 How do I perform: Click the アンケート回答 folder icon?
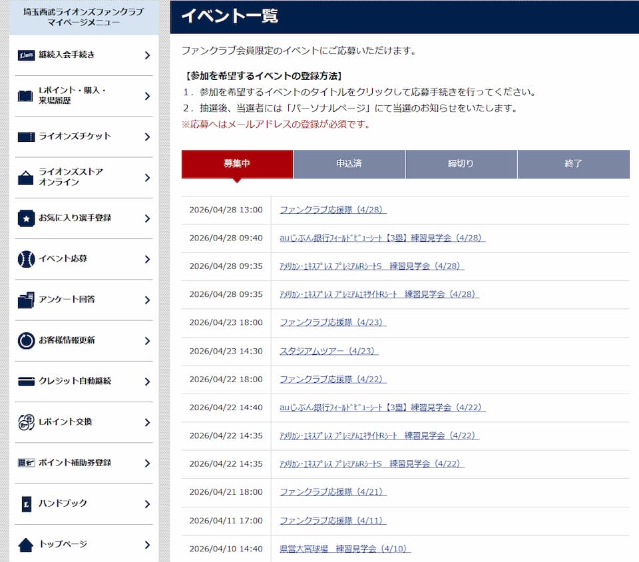[26, 300]
